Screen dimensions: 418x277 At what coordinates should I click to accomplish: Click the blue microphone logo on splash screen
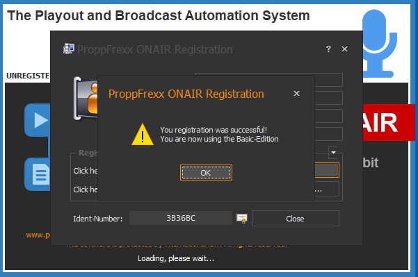click(x=379, y=43)
